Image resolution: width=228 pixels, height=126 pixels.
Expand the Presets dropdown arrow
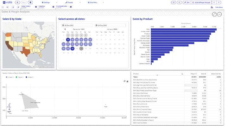coord(80,3)
